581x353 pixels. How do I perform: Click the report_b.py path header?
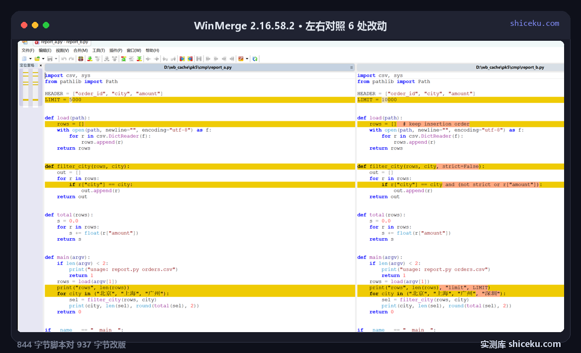[510, 68]
